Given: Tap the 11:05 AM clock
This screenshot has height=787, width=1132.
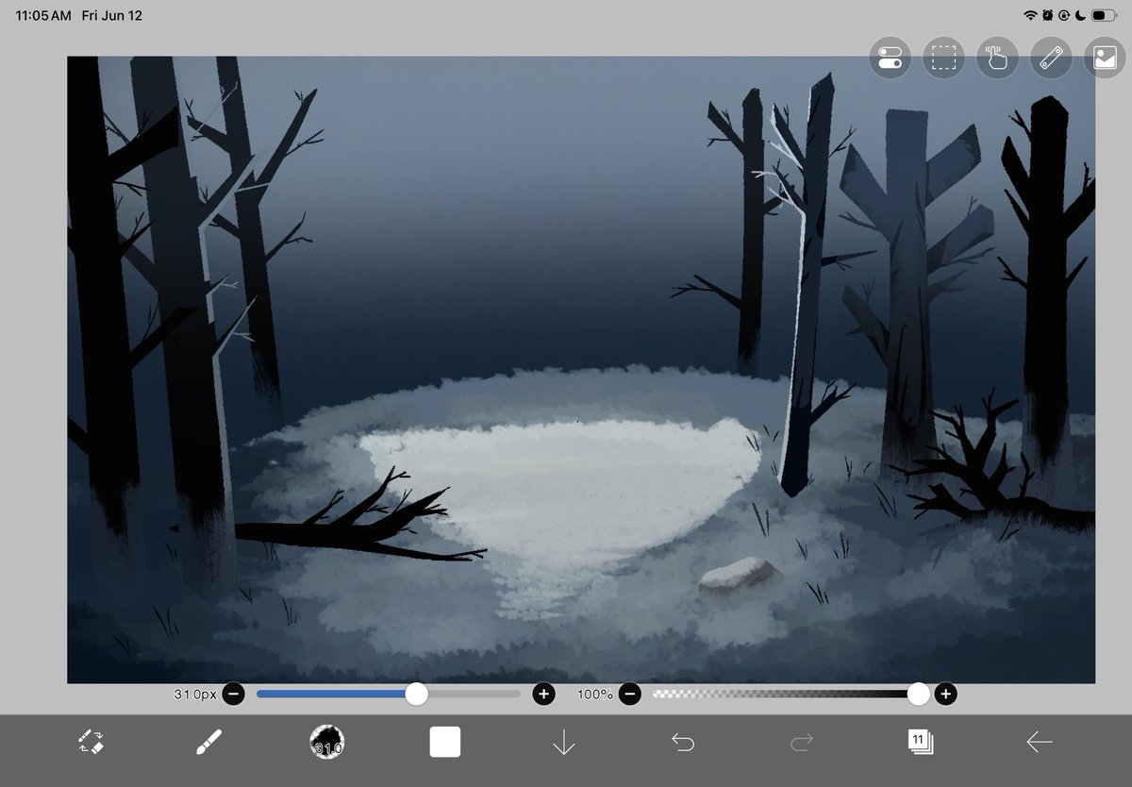Looking at the screenshot, I should pyautogui.click(x=43, y=16).
